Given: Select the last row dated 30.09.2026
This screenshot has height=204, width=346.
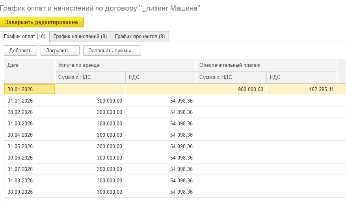Looking at the screenshot, I should pos(175,192).
